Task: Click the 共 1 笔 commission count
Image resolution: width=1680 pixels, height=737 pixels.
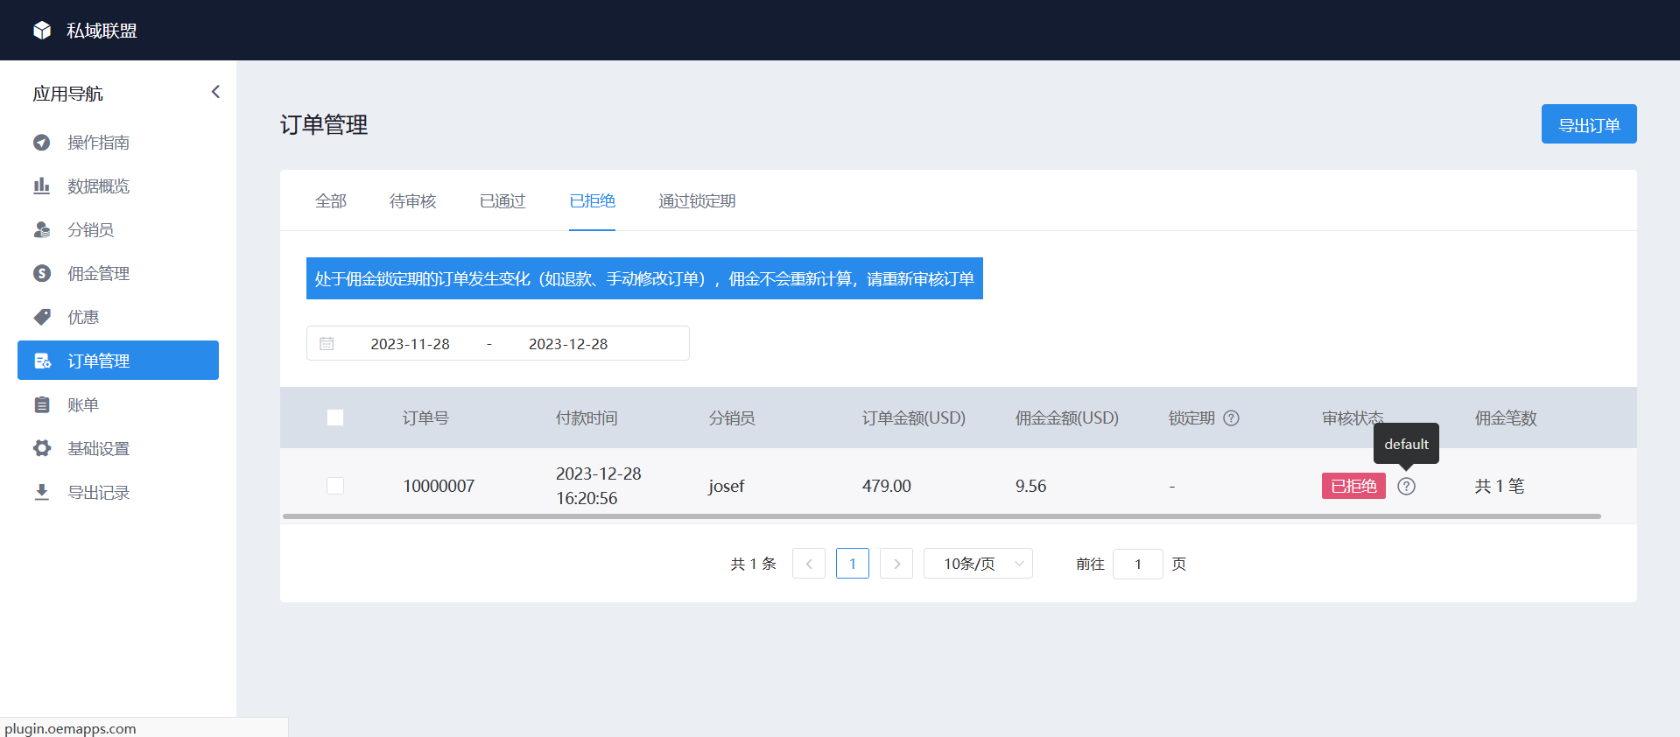Action: [1500, 486]
